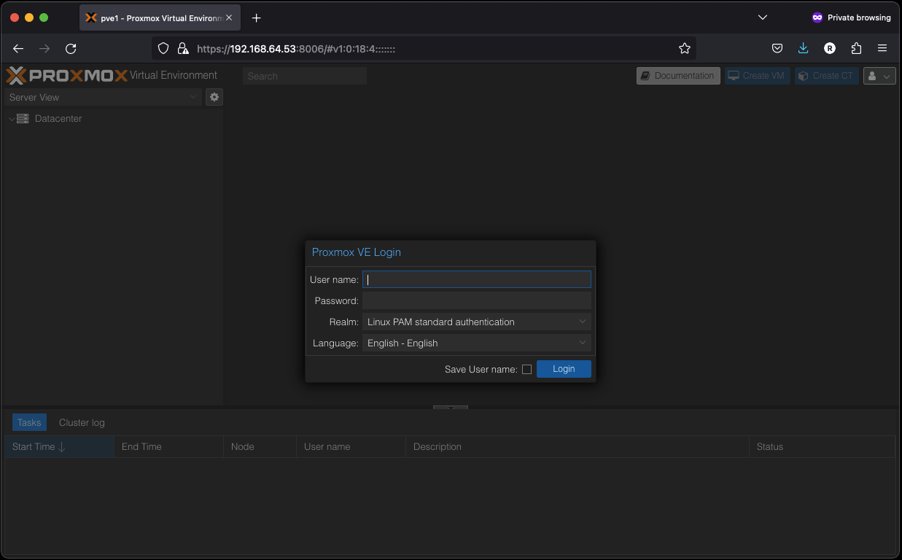
Task: Open the Server View dropdown
Action: 104,97
